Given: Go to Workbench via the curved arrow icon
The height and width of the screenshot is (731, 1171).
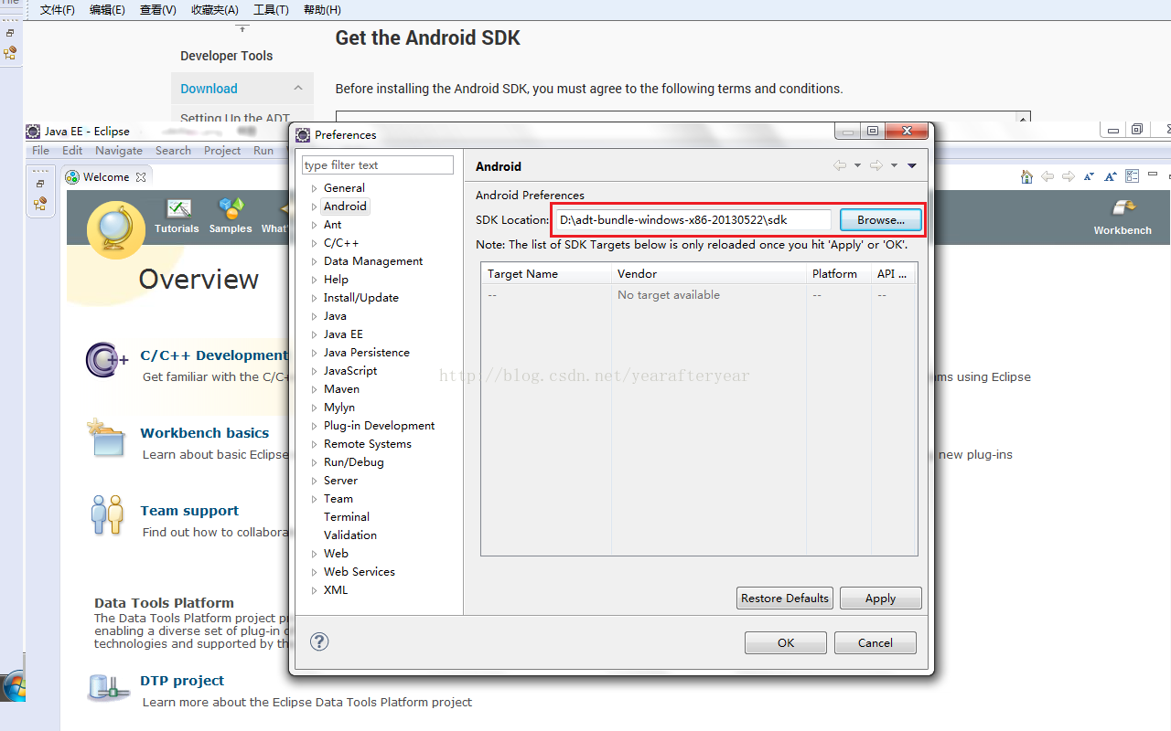Looking at the screenshot, I should 1123,208.
